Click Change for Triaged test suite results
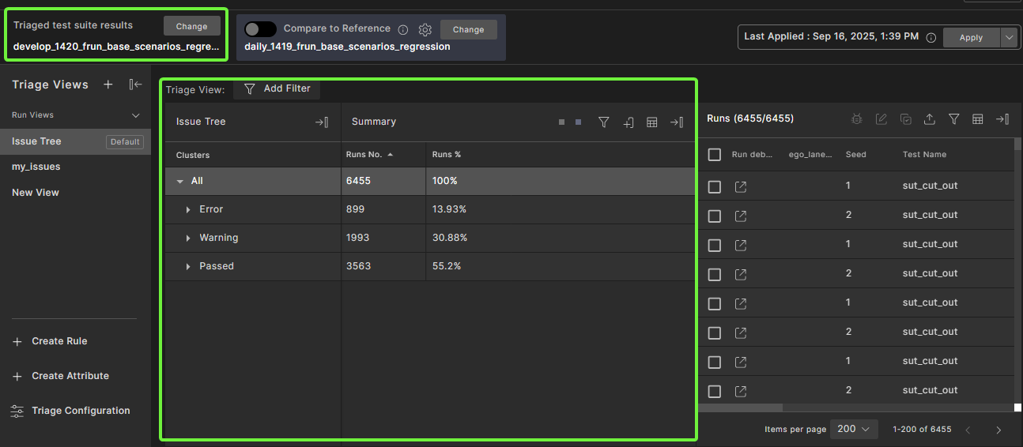Viewport: 1023px width, 447px height. (191, 26)
